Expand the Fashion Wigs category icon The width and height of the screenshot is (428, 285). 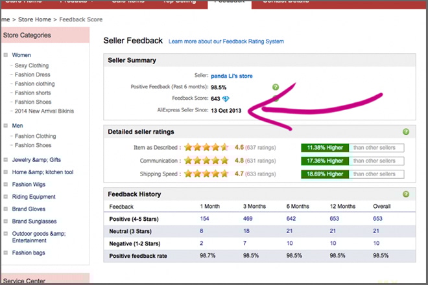[5, 184]
